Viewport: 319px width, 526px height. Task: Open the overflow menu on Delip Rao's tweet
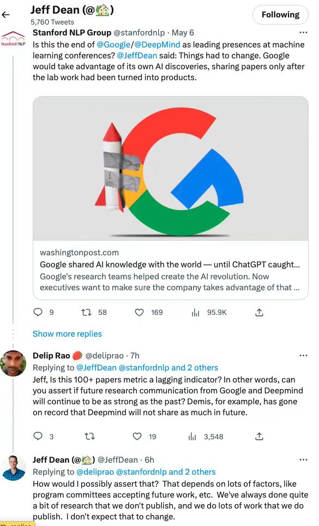303,355
